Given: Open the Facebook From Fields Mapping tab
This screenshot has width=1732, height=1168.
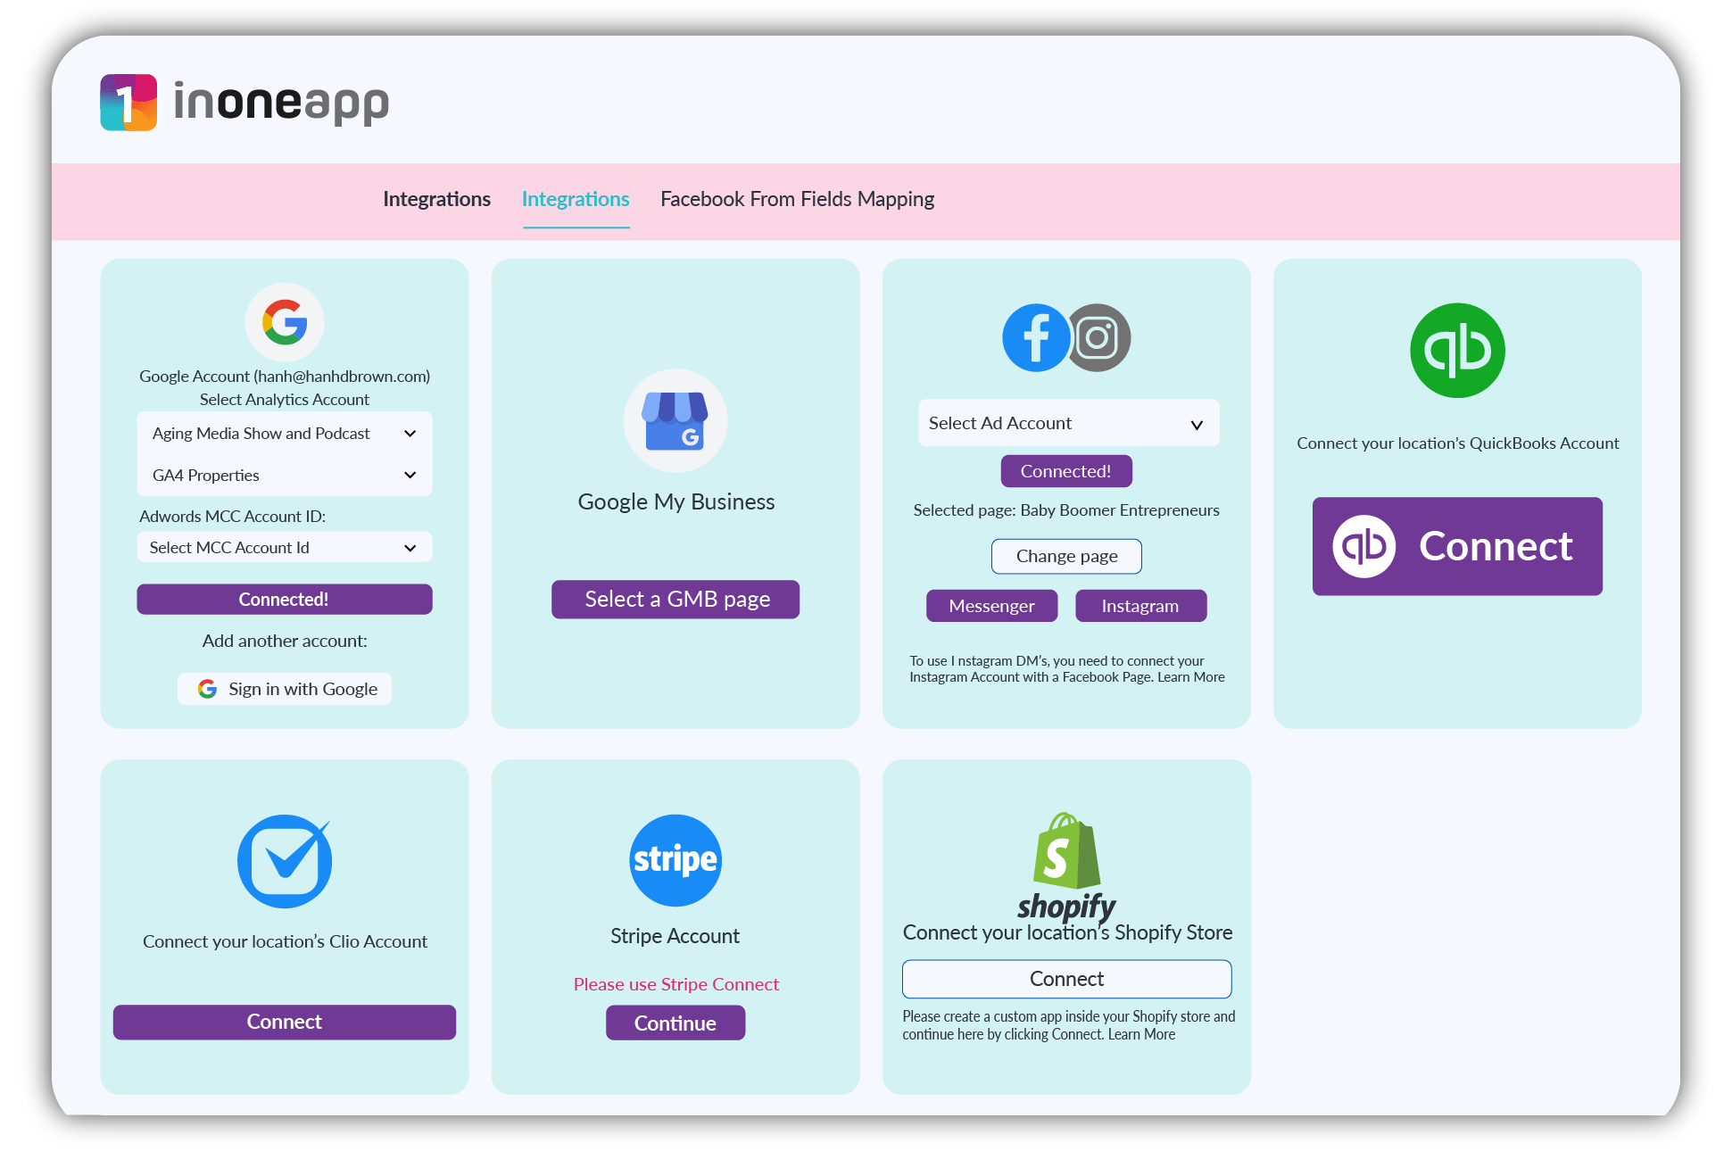Looking at the screenshot, I should tap(797, 199).
